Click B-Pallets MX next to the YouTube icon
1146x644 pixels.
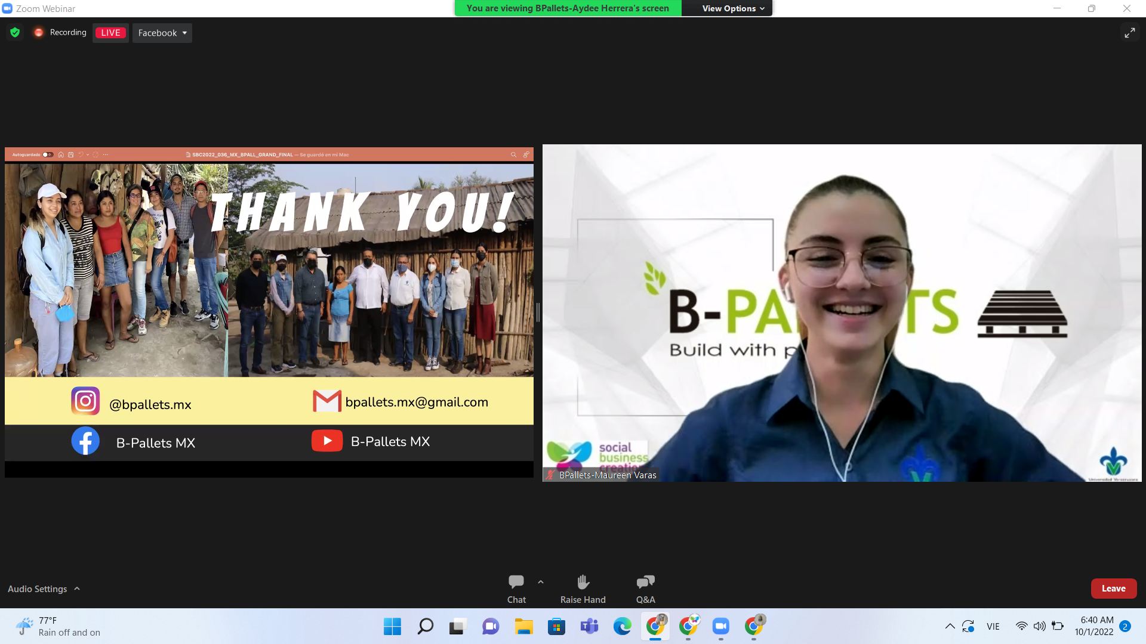390,442
